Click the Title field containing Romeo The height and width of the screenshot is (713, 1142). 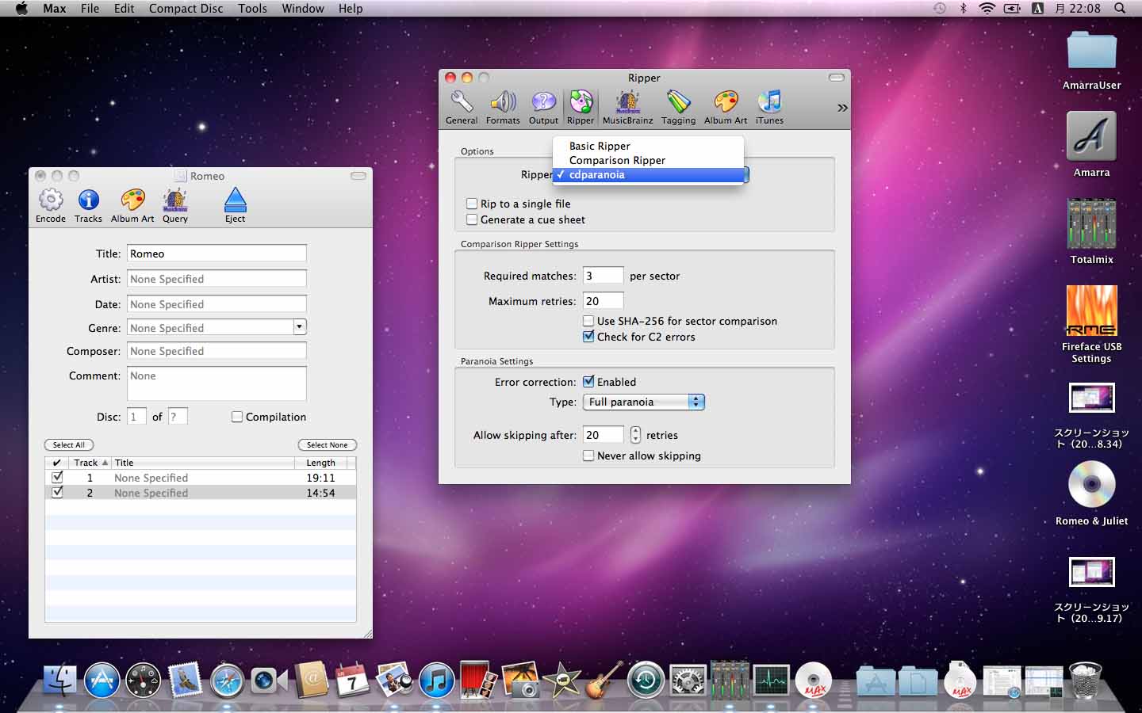coord(217,254)
